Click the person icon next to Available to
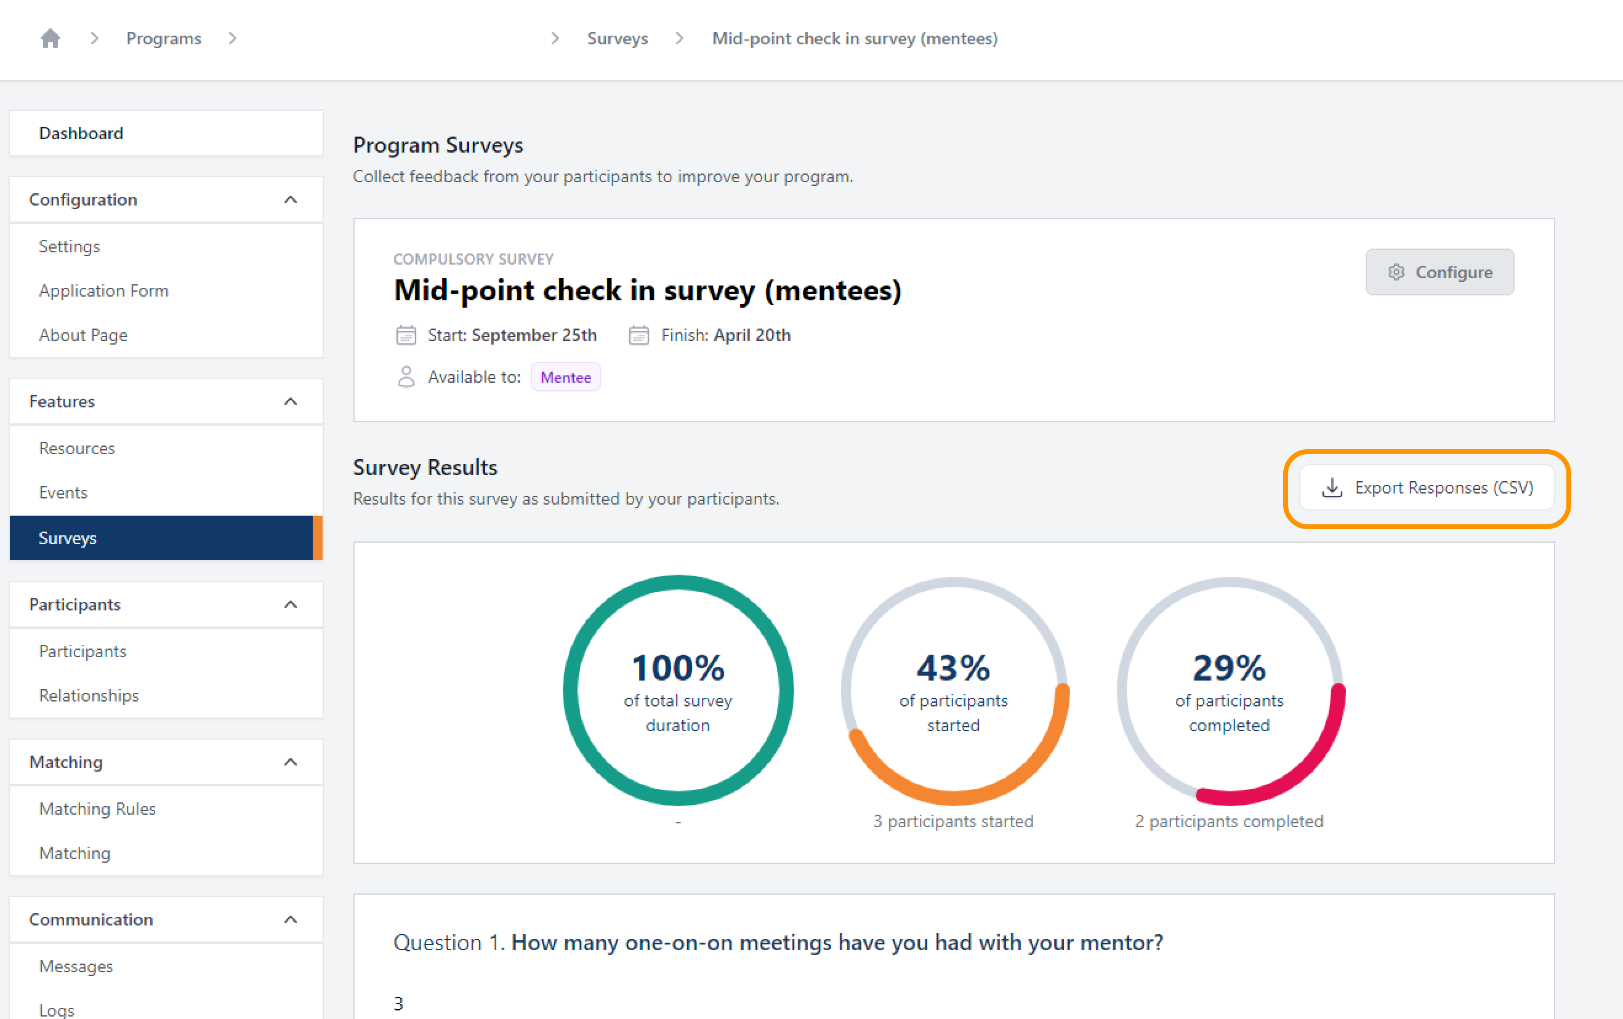Image resolution: width=1623 pixels, height=1019 pixels. coord(406,377)
